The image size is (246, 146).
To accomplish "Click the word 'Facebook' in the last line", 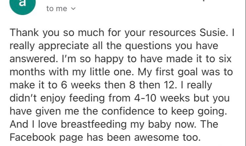I will coord(33,137).
